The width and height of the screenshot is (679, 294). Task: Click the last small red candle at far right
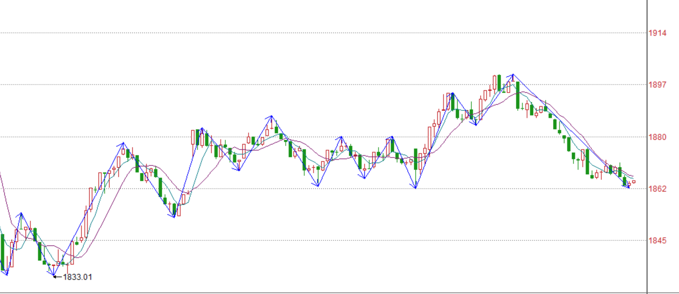(x=634, y=182)
